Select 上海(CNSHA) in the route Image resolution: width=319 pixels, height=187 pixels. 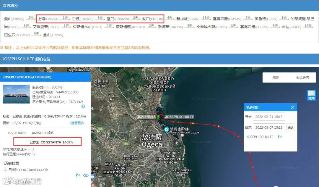coord(48,19)
